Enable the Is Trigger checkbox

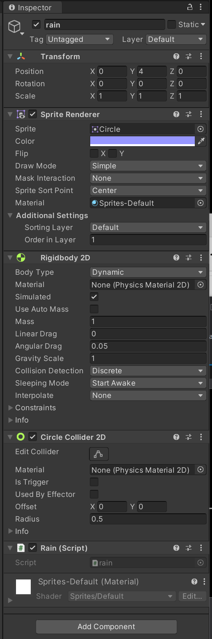[94, 482]
